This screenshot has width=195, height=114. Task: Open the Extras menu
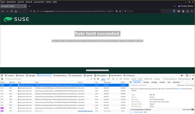pos(49,2)
